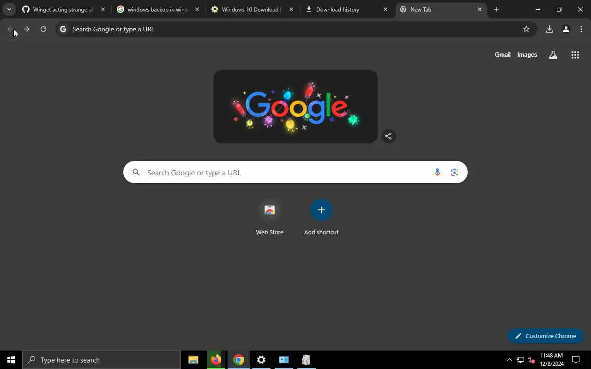Bookmark this tab with the star icon
Screen dimensions: 591x369
(x=526, y=29)
